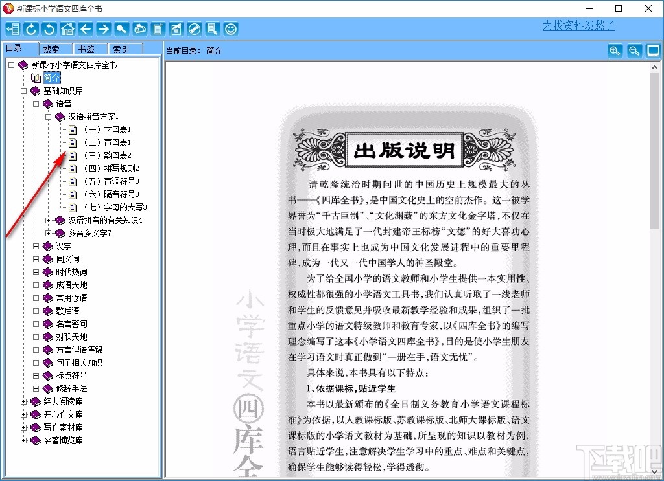Navigate back using the left arrow icon
664x481 pixels.
click(86, 28)
